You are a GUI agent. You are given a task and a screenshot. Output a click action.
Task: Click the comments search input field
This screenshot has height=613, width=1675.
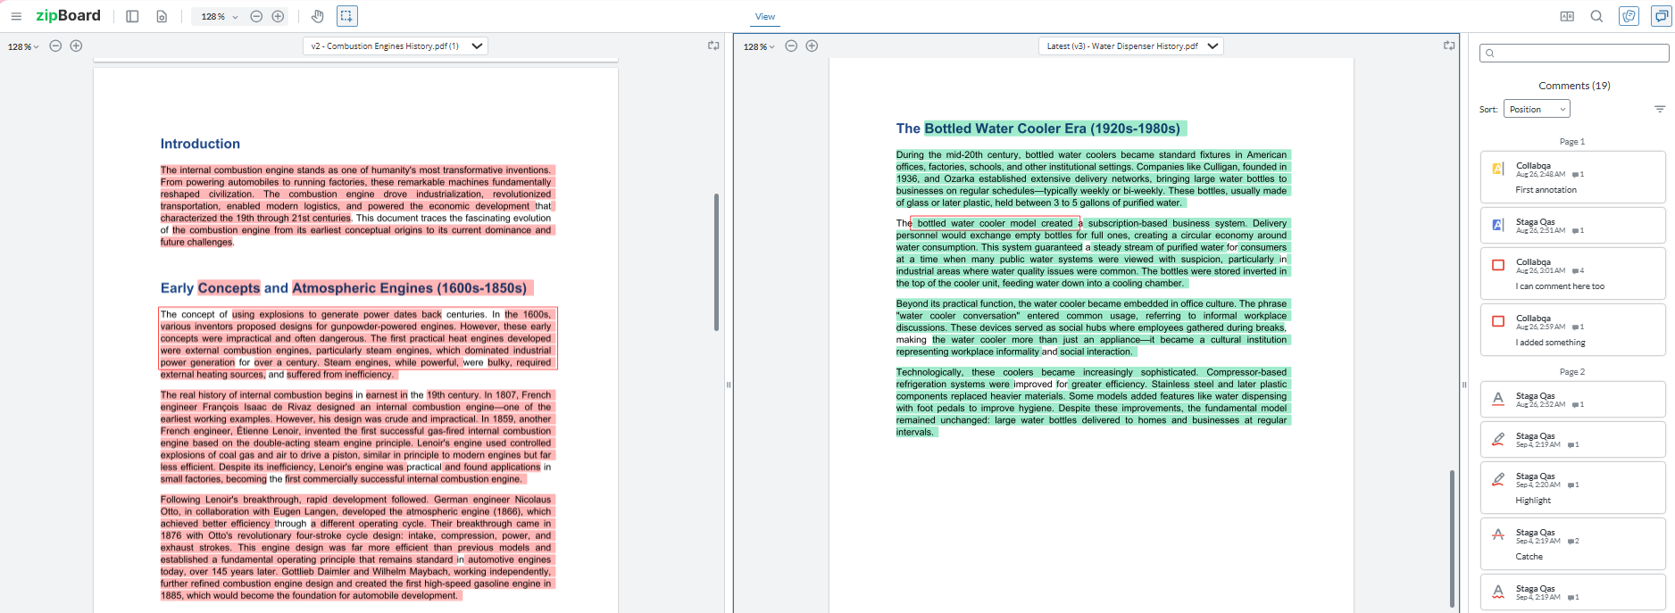tap(1574, 54)
